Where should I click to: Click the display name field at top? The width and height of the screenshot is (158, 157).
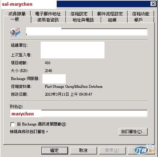pyautogui.click(x=87, y=32)
